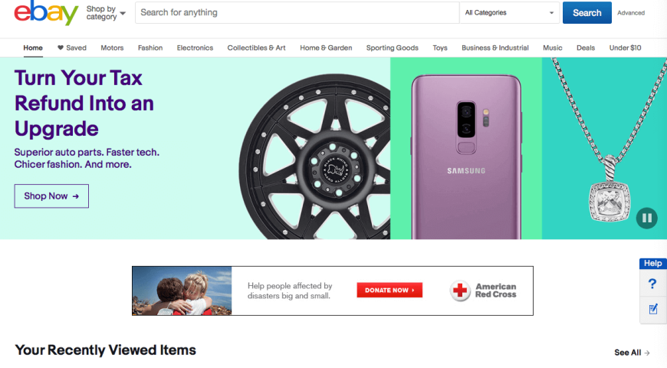Click the red Donate Now button
Viewport: 667px width, 368px height.
(x=389, y=290)
